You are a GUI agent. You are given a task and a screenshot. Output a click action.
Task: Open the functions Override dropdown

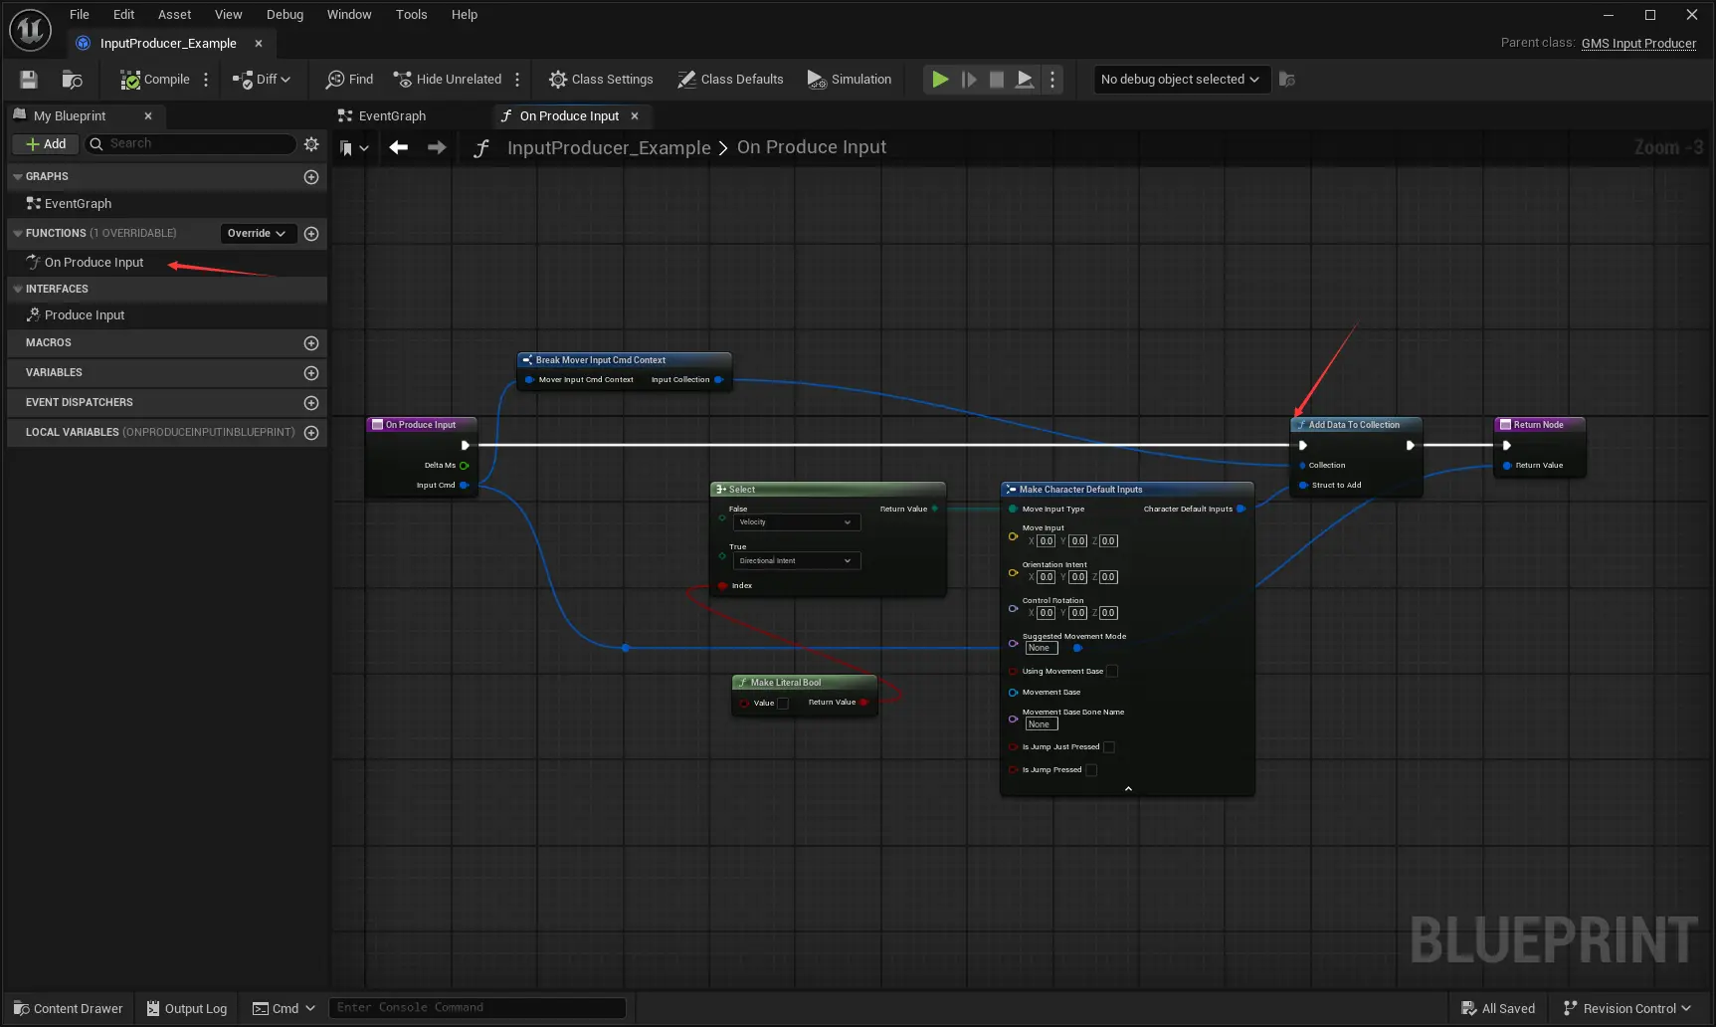(x=258, y=233)
